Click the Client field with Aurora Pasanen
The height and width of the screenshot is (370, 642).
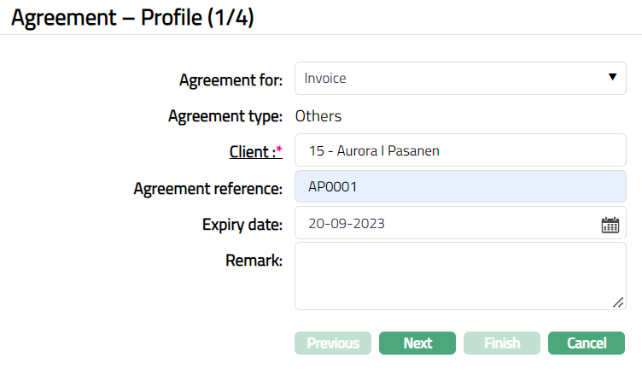461,152
